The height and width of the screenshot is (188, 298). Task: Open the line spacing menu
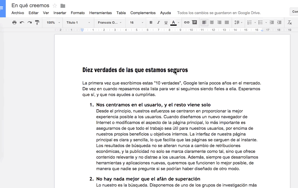tap(238, 22)
